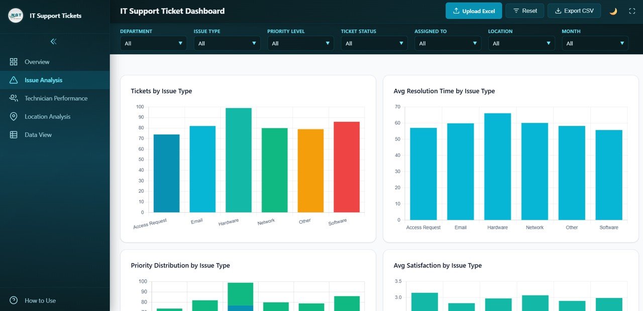
Task: Click the How to Use question icon
Action: [x=14, y=300]
